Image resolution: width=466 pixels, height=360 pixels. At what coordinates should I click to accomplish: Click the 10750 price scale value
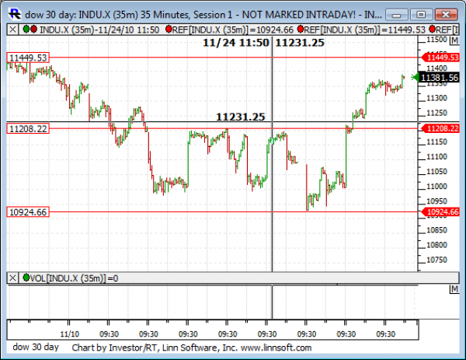pos(436,260)
